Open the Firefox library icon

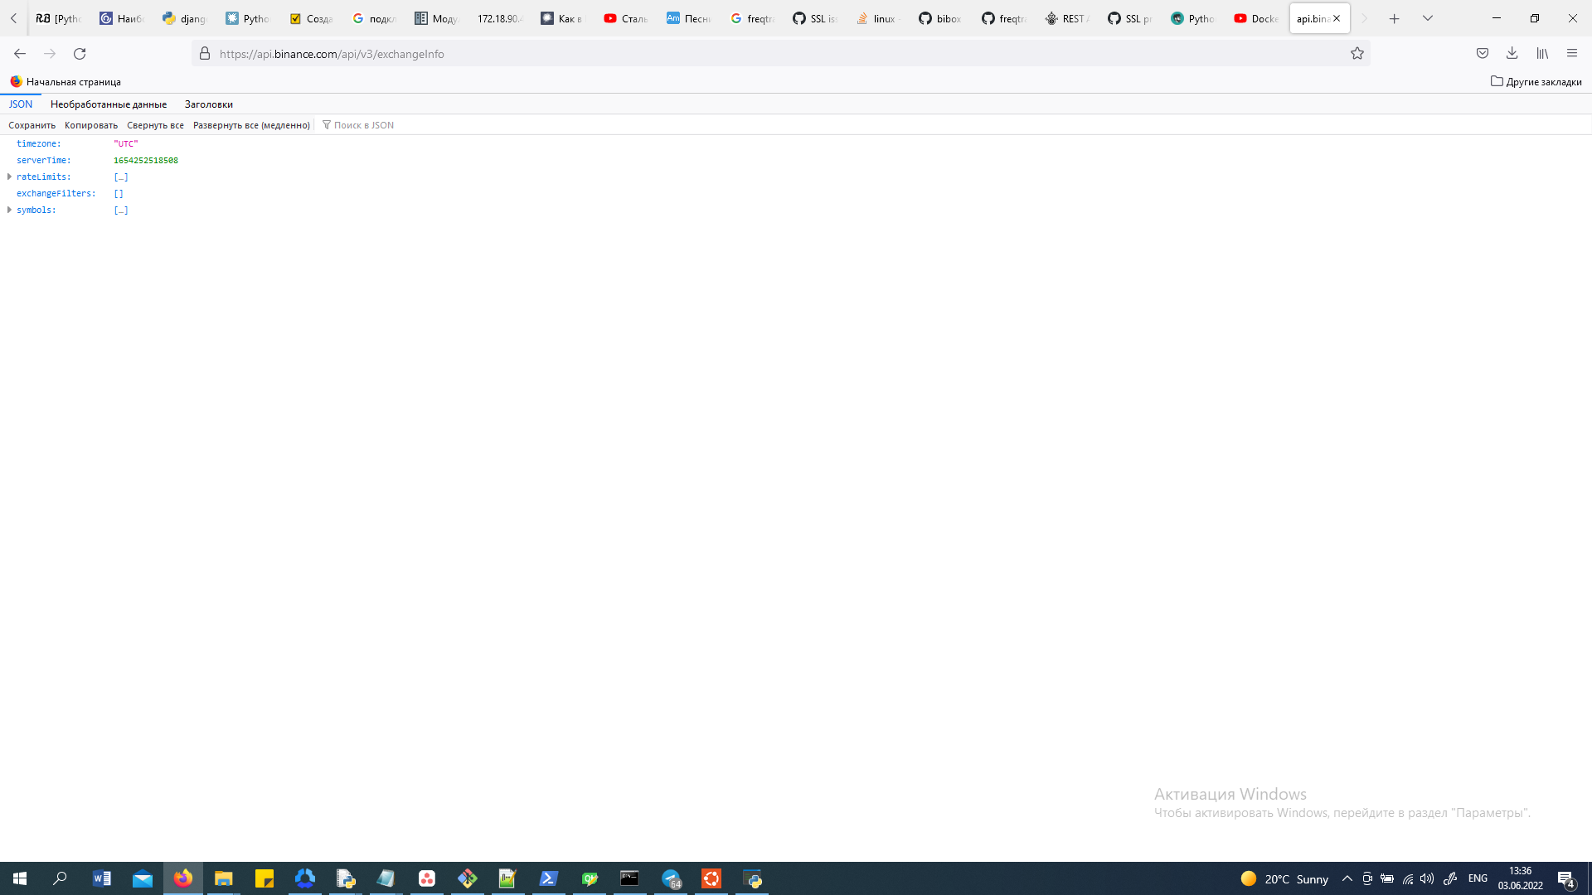[x=1542, y=53]
